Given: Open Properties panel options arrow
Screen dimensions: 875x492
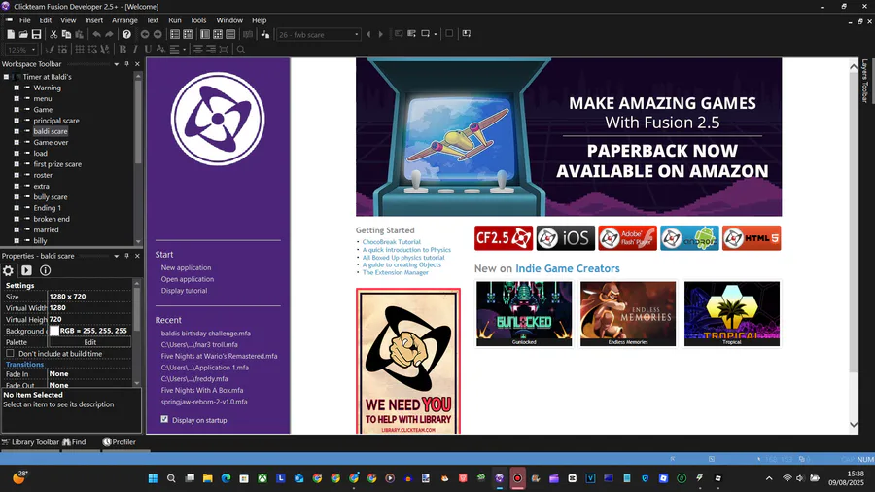Looking at the screenshot, I should click(x=116, y=256).
